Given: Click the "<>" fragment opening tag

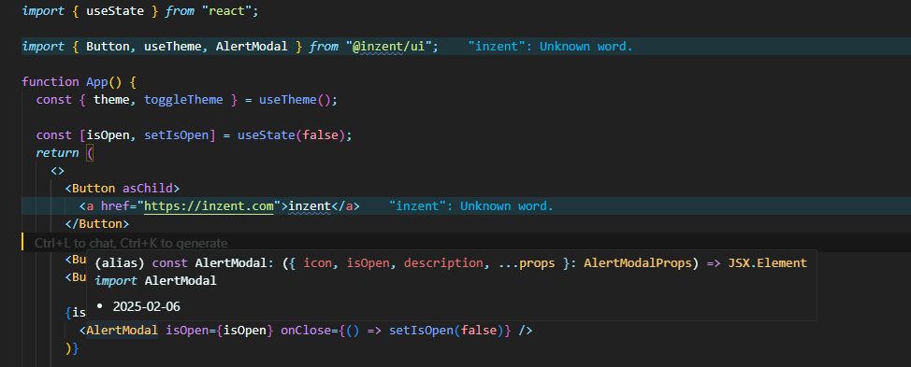Looking at the screenshot, I should 57,171.
